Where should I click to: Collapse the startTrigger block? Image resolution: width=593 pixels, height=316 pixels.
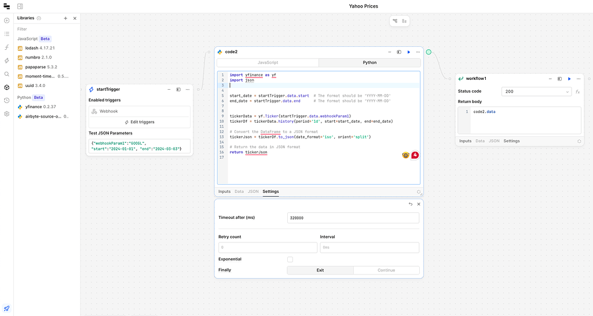pos(169,90)
